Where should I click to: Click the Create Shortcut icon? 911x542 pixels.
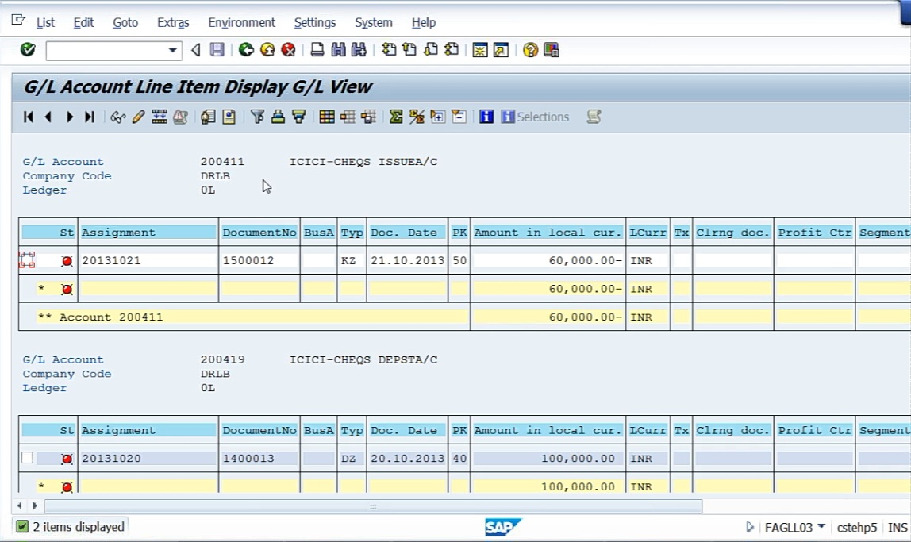click(x=501, y=50)
